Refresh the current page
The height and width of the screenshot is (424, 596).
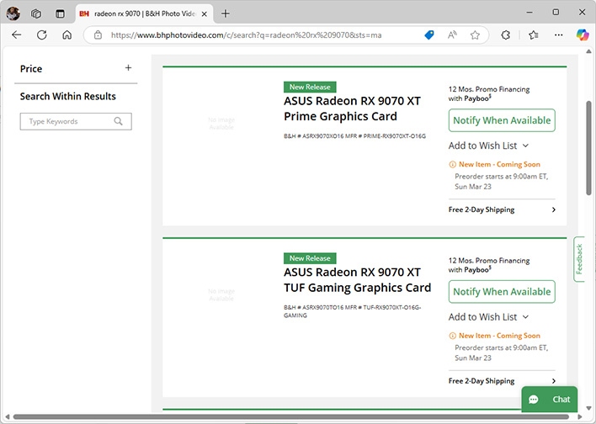pyautogui.click(x=42, y=35)
